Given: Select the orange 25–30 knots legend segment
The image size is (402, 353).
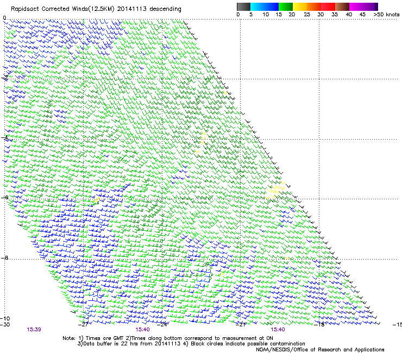Looking at the screenshot, I should (x=314, y=7).
